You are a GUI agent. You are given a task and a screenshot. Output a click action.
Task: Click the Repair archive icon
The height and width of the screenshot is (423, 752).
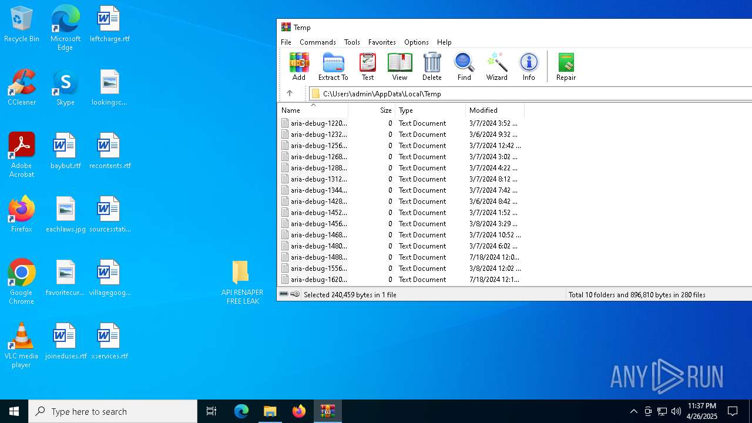click(566, 66)
